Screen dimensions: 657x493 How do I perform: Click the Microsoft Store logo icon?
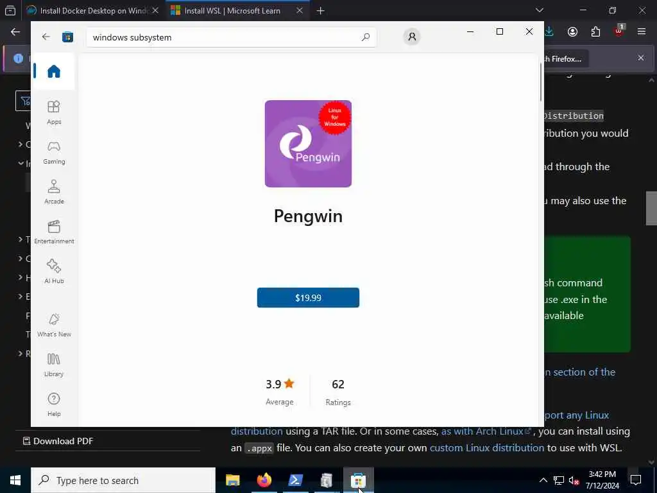pos(67,37)
